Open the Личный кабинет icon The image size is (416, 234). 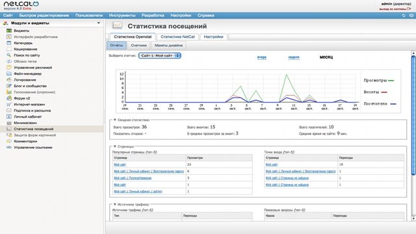[x=9, y=116]
